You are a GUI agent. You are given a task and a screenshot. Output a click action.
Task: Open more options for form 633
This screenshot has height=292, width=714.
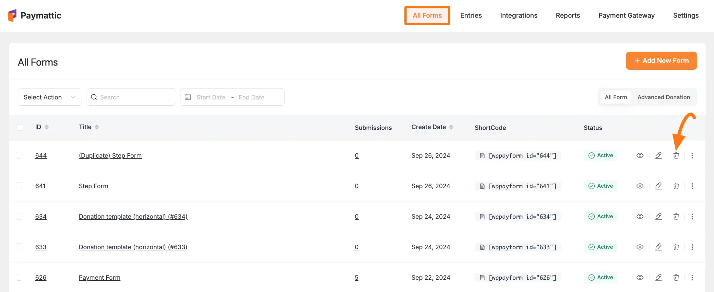692,247
